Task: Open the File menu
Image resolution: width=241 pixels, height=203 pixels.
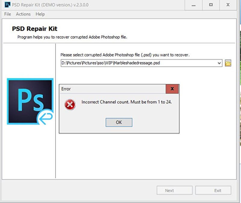Action: tap(8, 14)
